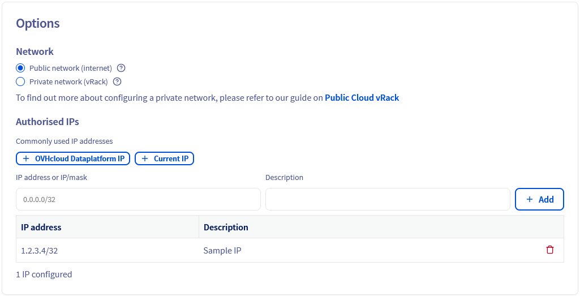
Task: Delete the 1.2.3.4/32 entry with trash icon
Action: [549, 250]
